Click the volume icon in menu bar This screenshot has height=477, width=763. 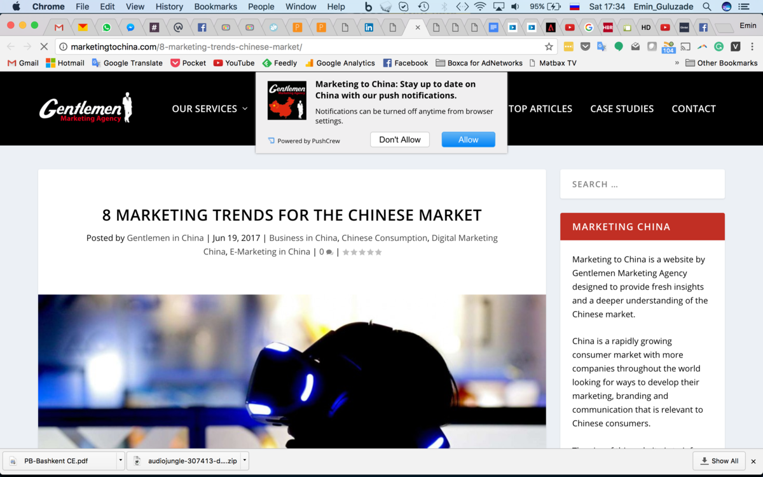point(515,6)
